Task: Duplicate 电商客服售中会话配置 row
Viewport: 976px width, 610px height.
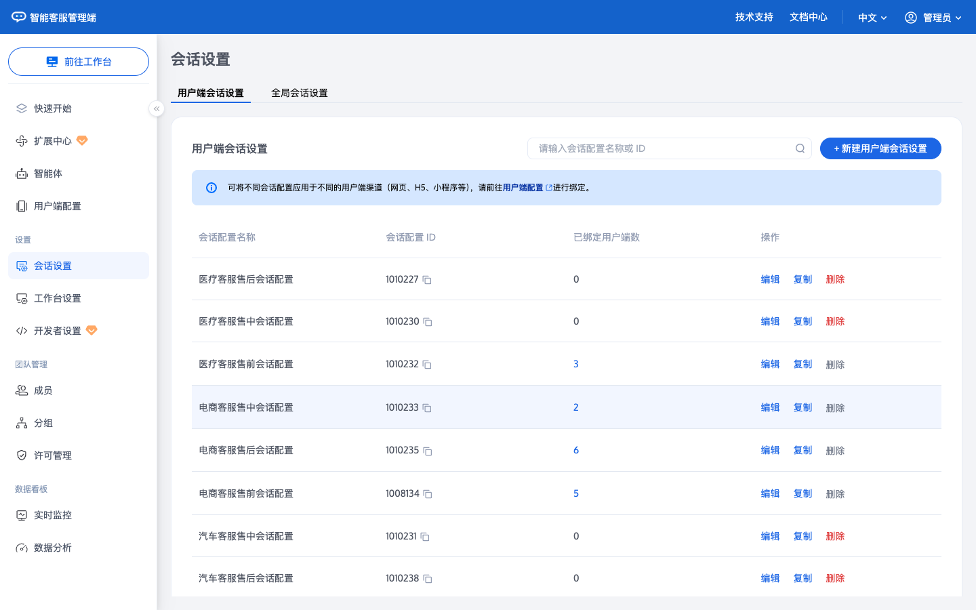Action: coord(802,407)
